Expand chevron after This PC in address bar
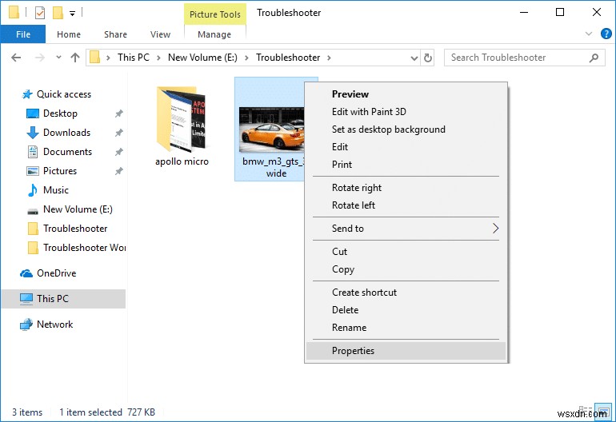This screenshot has height=422, width=616. (x=158, y=58)
